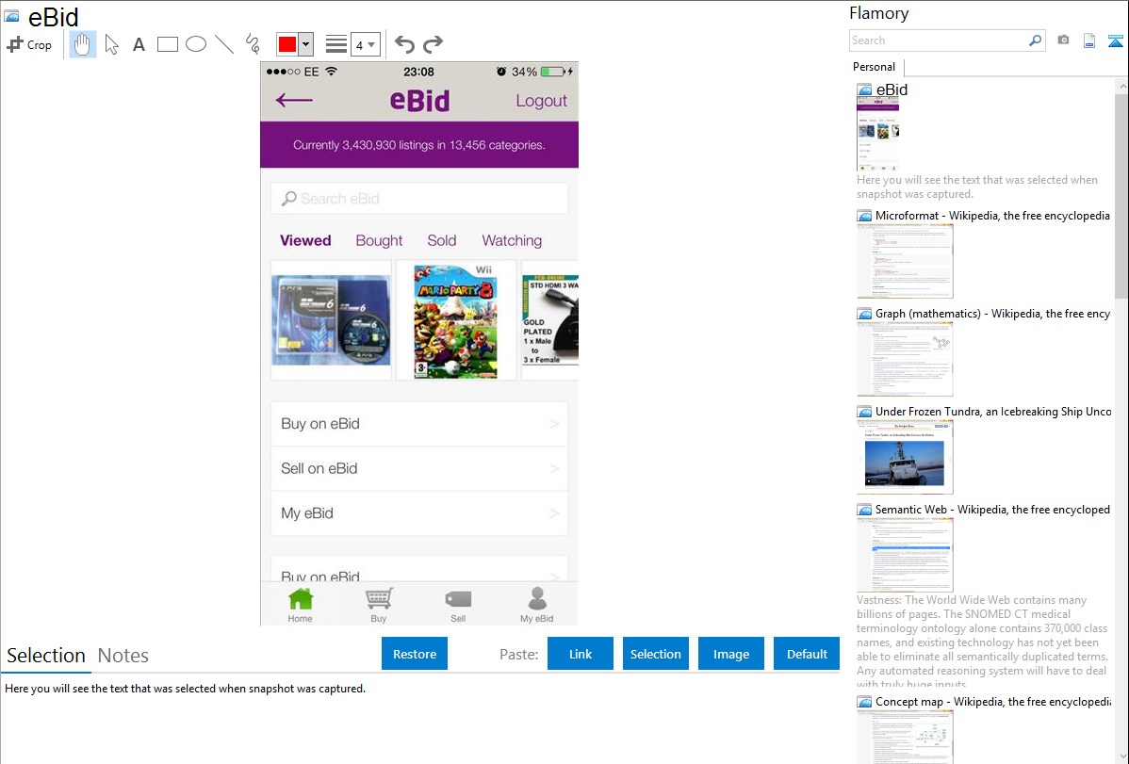Paste as Link button
Image resolution: width=1129 pixels, height=764 pixels.
click(x=581, y=654)
